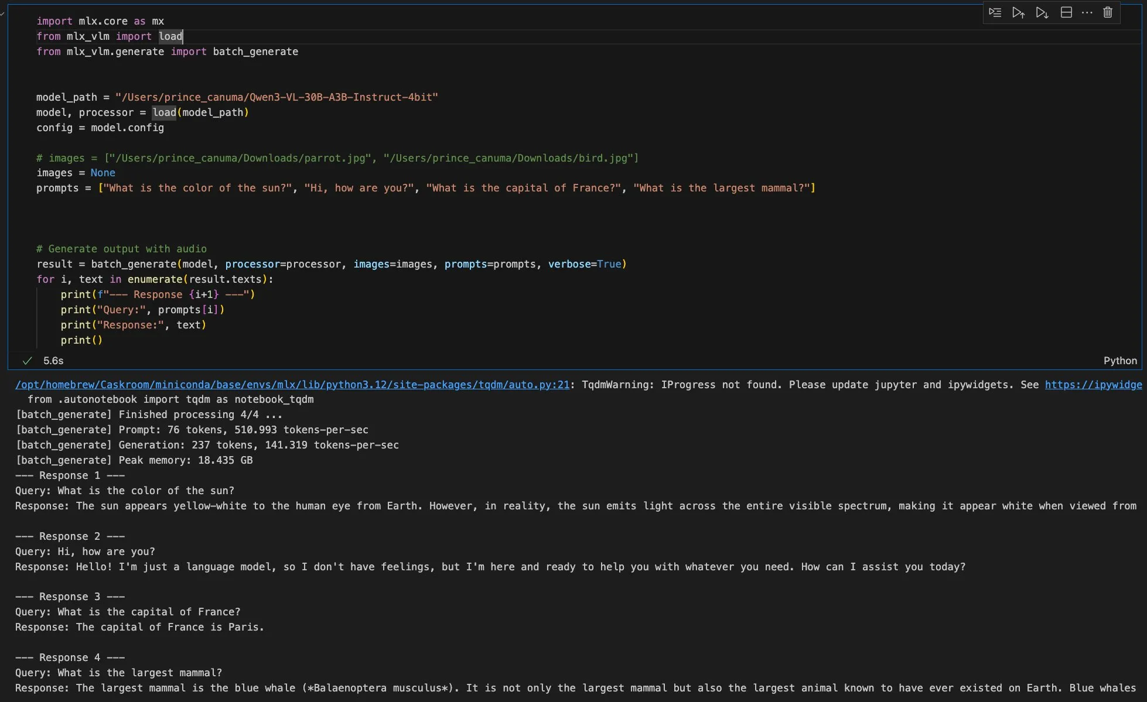Click highlighted load on the import line
Screen dimensions: 1147x702
click(170, 36)
